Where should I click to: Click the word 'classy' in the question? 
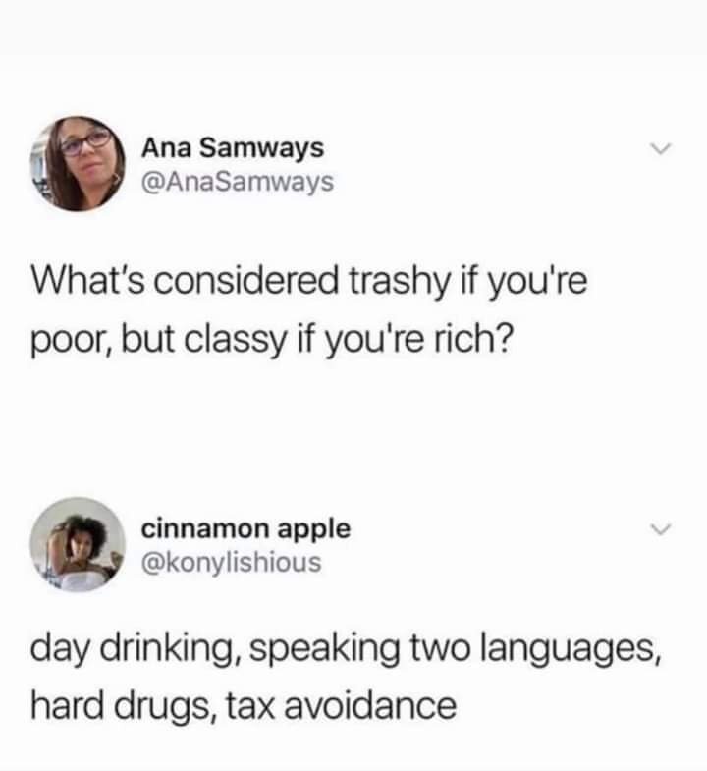click(x=236, y=340)
